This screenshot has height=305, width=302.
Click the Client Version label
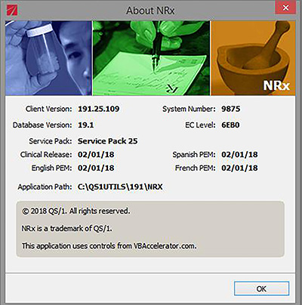pyautogui.click(x=49, y=109)
